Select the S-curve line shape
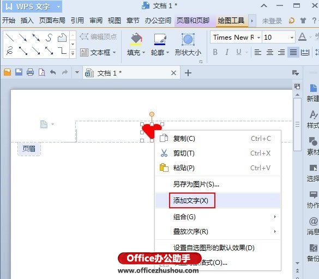The height and width of the screenshot is (279, 319). coord(49,38)
